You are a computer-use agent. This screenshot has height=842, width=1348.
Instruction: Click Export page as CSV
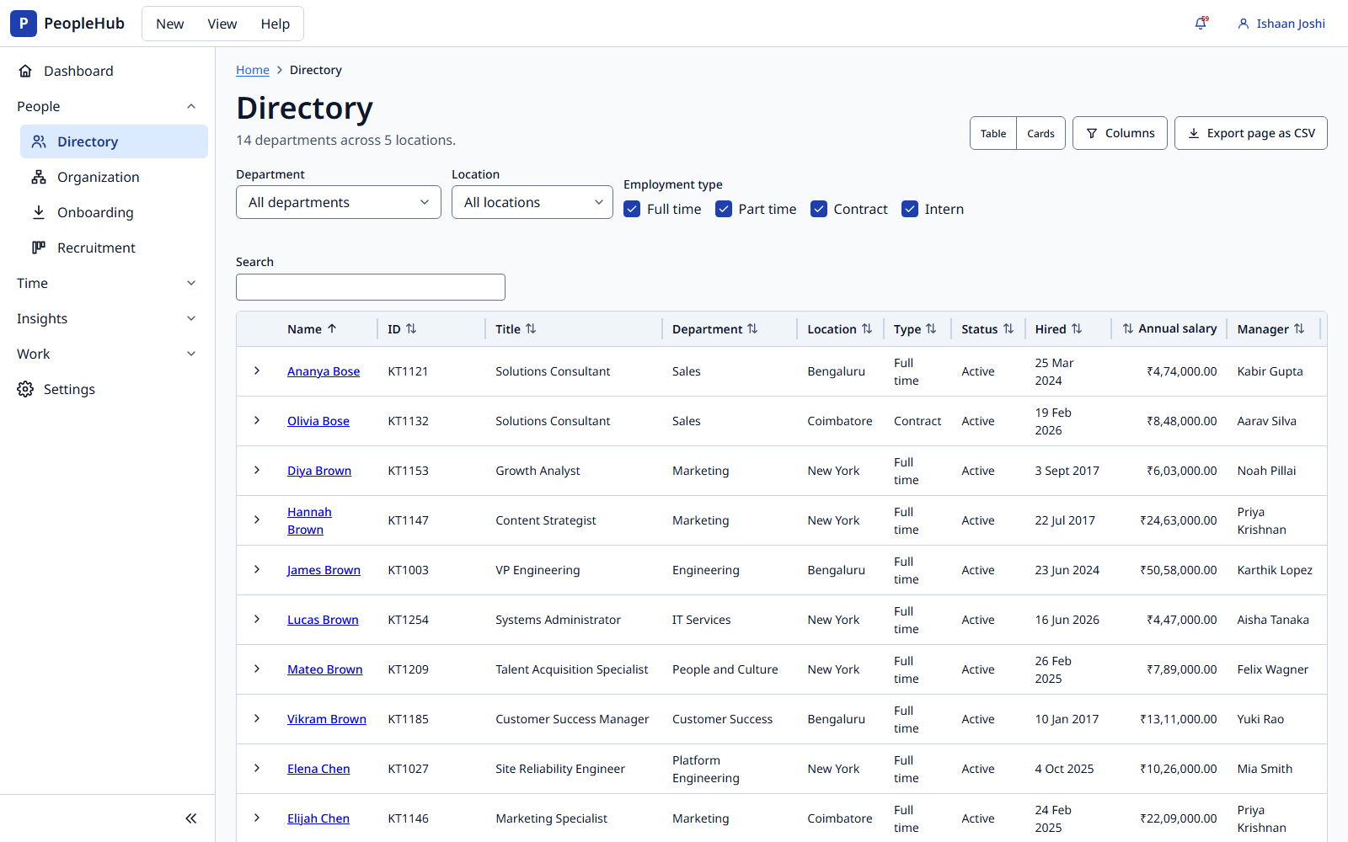coord(1251,133)
